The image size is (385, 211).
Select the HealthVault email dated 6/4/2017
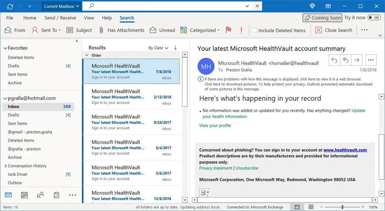tap(131, 148)
